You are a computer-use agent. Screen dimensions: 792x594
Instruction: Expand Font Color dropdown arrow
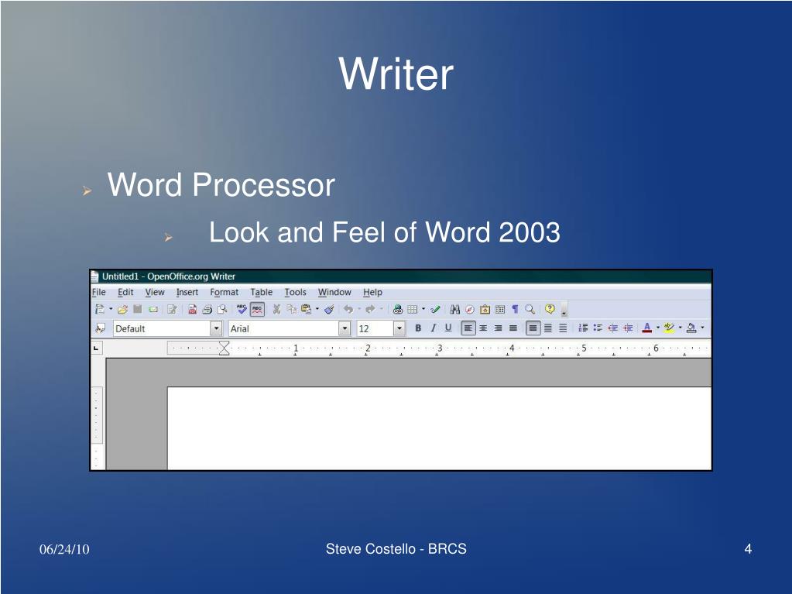pos(657,328)
